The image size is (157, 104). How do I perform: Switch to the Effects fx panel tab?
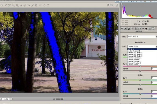point(143,28)
